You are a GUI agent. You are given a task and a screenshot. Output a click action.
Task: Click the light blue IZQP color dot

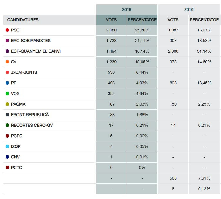click(x=7, y=146)
